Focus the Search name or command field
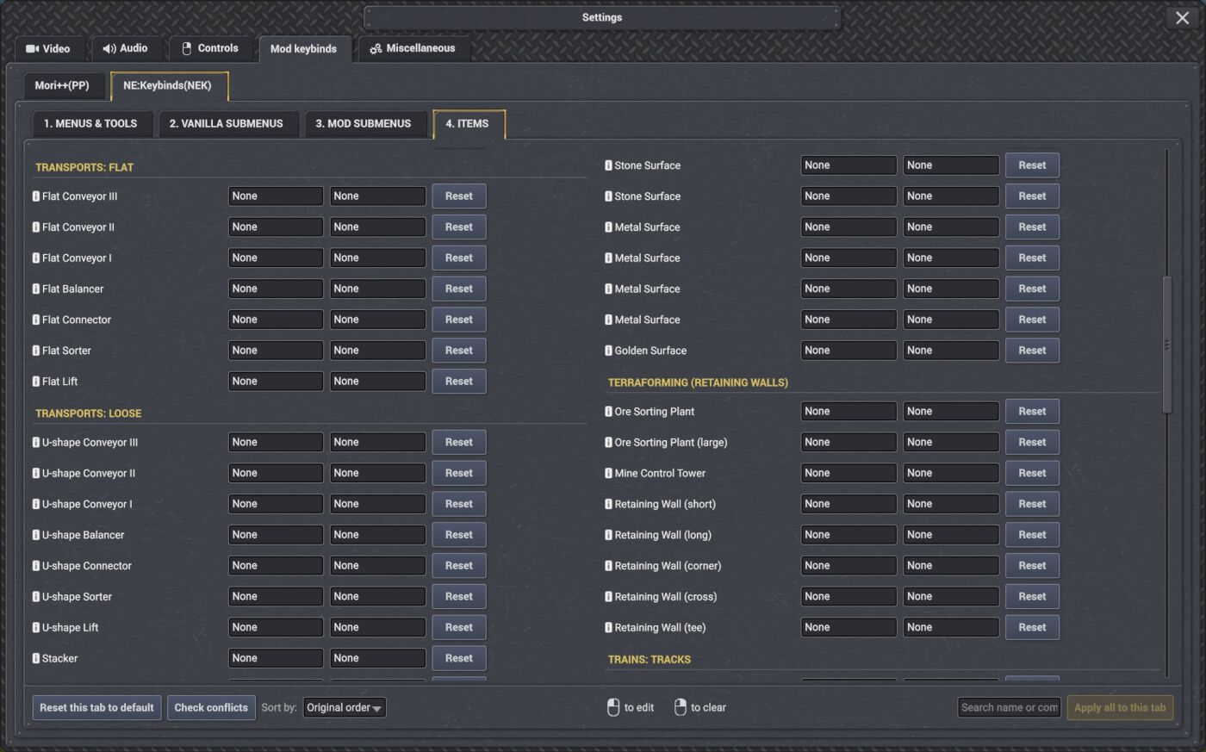1206x752 pixels. [1009, 708]
